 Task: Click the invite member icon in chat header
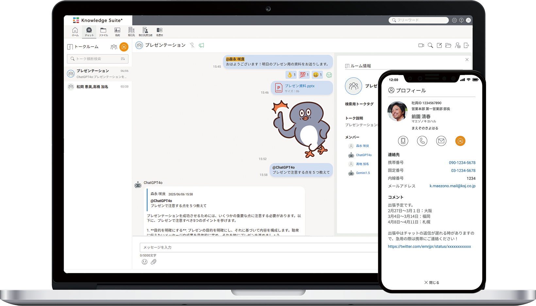click(x=458, y=45)
